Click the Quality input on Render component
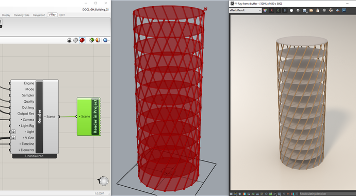Image resolution: width=356 pixels, height=196 pixels. 29,102
